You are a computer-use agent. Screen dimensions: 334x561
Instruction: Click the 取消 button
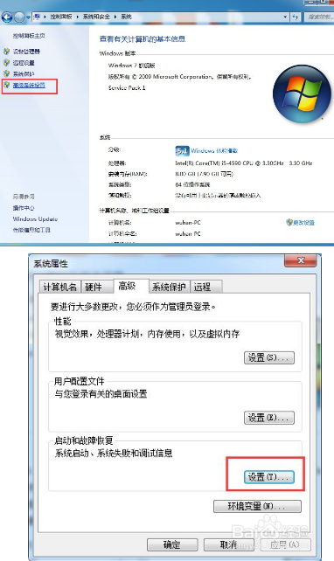click(229, 545)
